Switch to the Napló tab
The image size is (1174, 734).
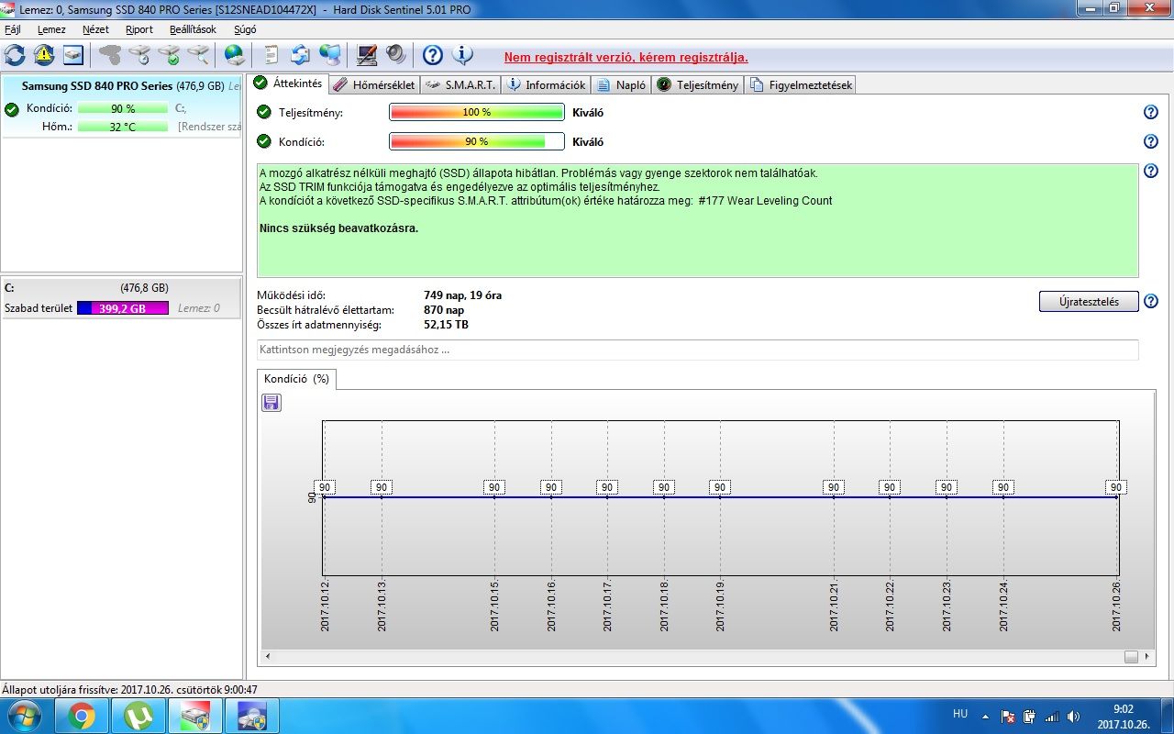coord(621,85)
